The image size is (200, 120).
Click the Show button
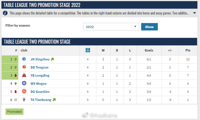pos(149,27)
